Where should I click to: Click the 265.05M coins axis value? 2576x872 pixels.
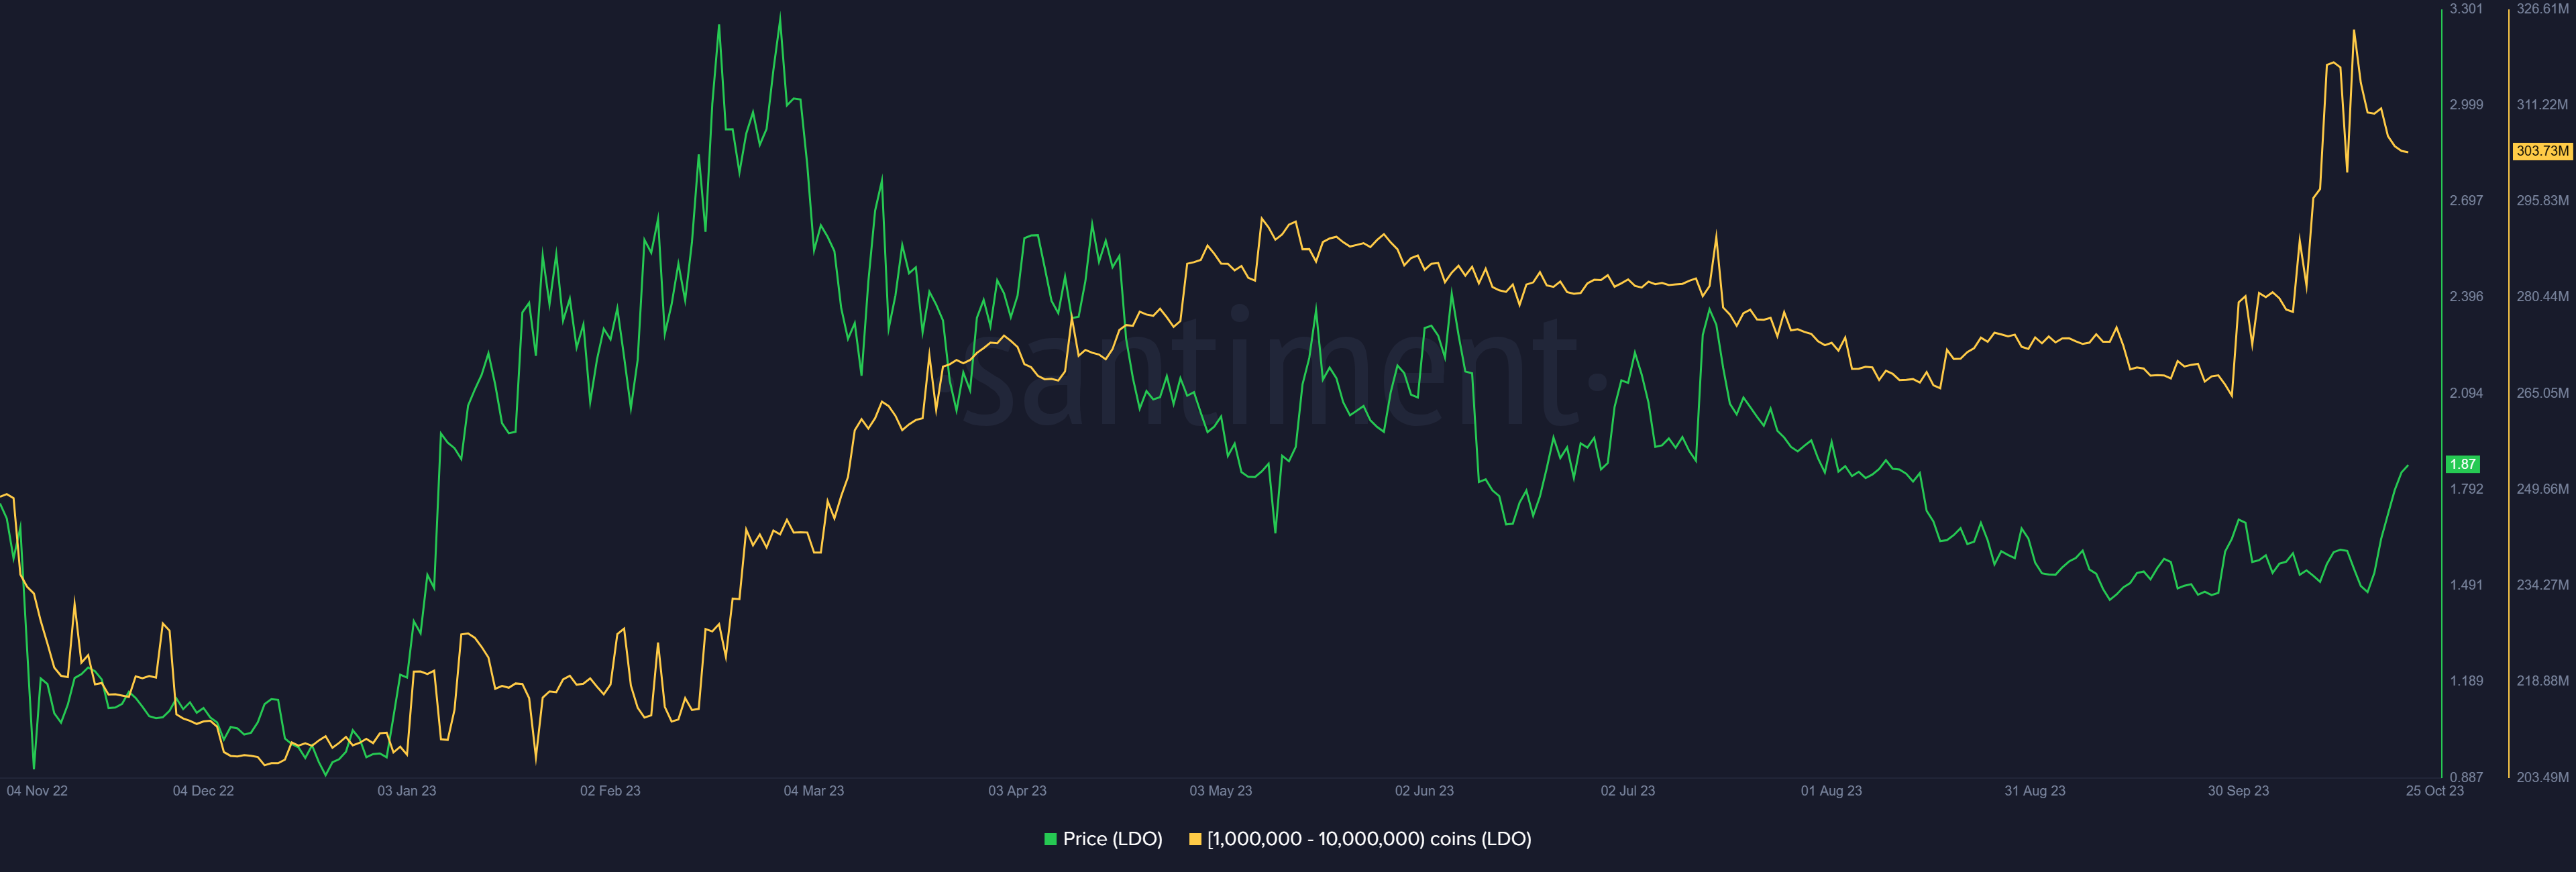[2542, 393]
